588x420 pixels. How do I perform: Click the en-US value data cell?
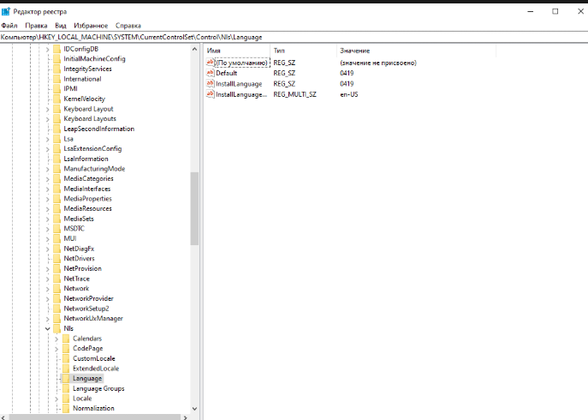point(349,94)
